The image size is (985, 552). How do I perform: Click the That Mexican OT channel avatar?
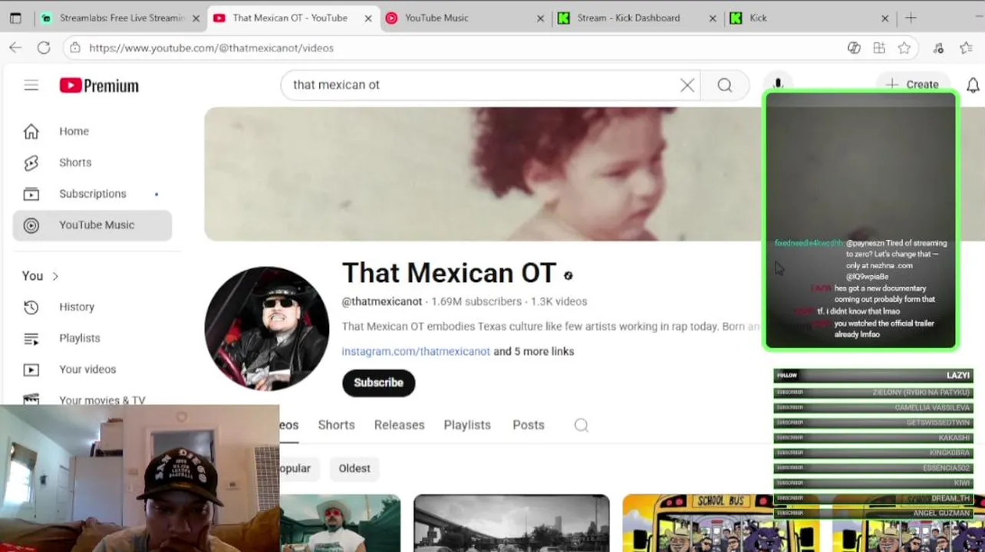[x=267, y=329]
